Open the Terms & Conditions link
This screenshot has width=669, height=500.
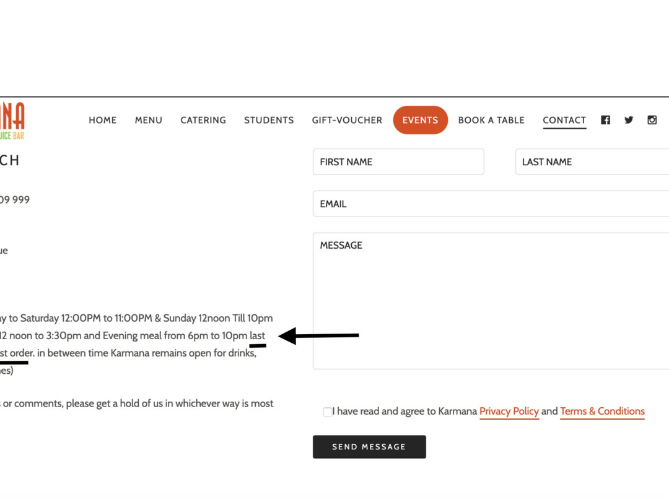point(602,412)
